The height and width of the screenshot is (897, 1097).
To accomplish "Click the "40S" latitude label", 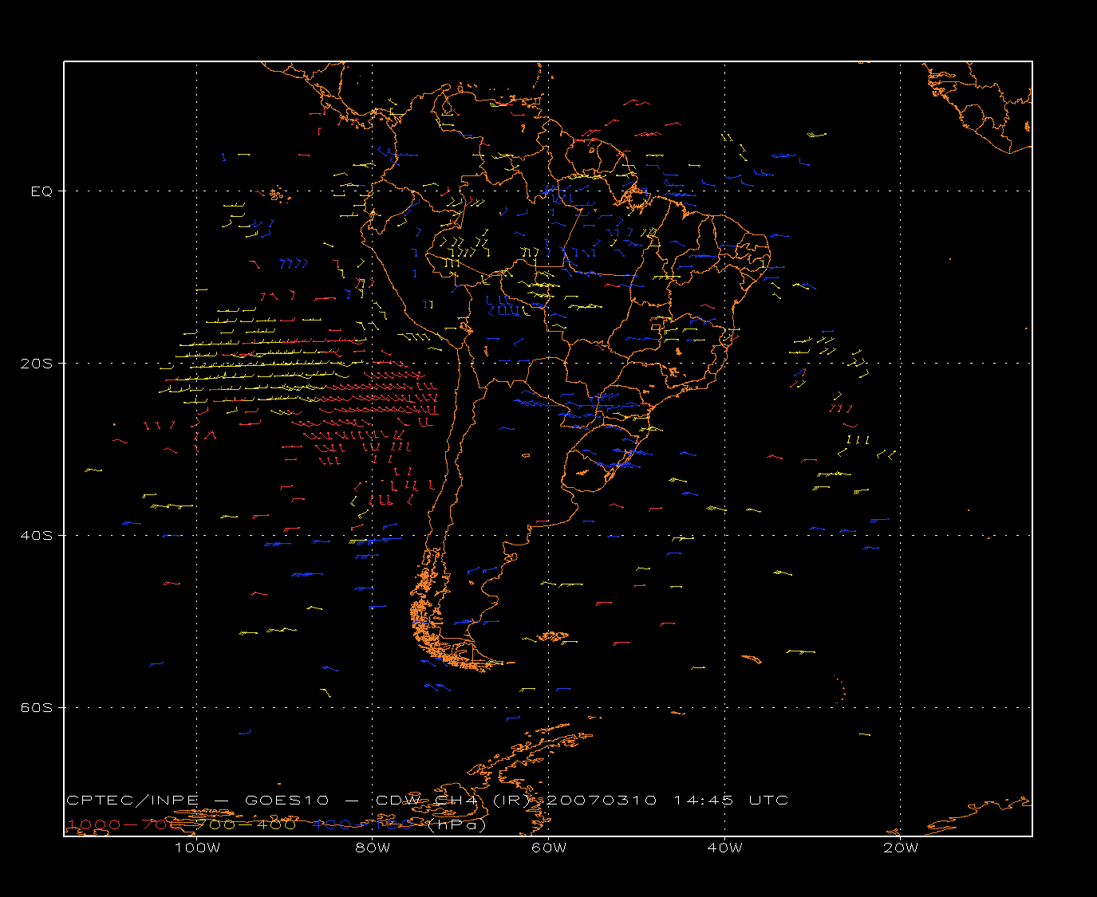I will [36, 535].
